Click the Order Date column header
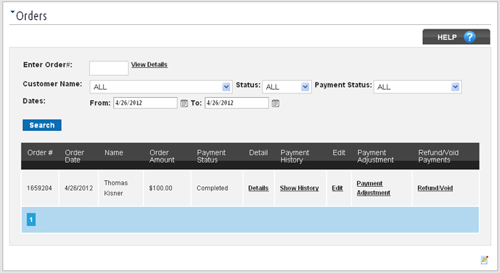 [74, 156]
